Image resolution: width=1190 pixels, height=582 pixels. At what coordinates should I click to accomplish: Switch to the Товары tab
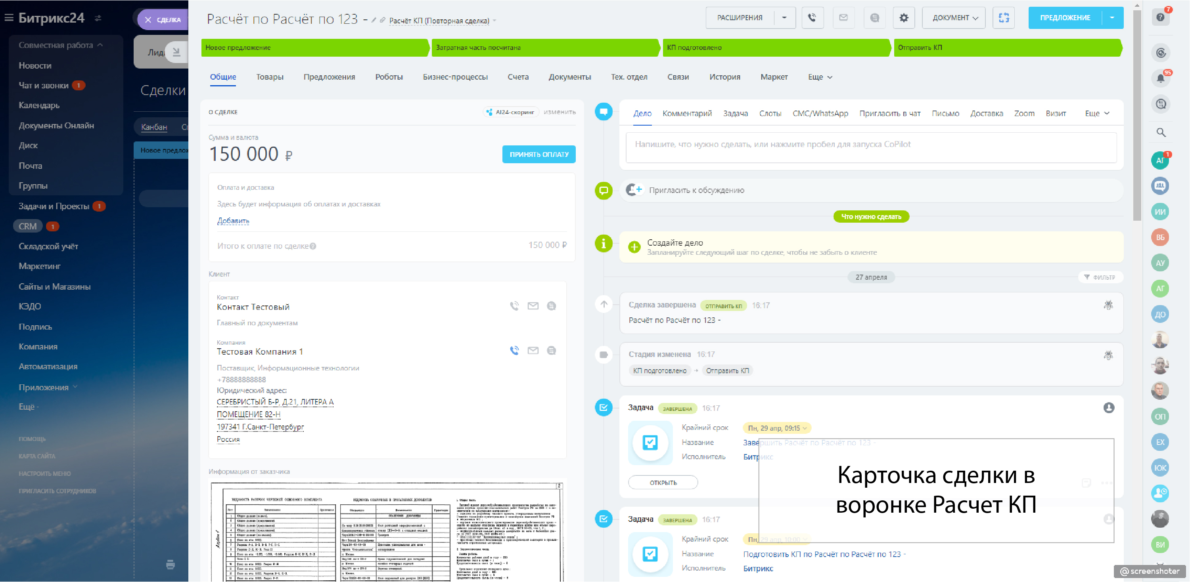tap(269, 77)
